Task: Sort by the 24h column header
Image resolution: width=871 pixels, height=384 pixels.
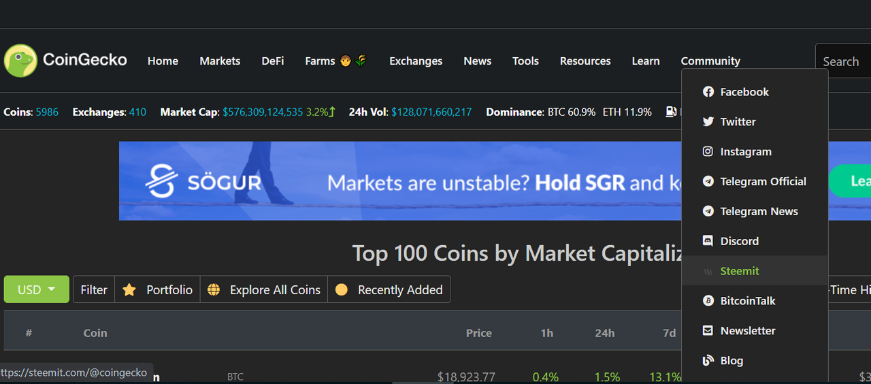Action: pyautogui.click(x=605, y=333)
